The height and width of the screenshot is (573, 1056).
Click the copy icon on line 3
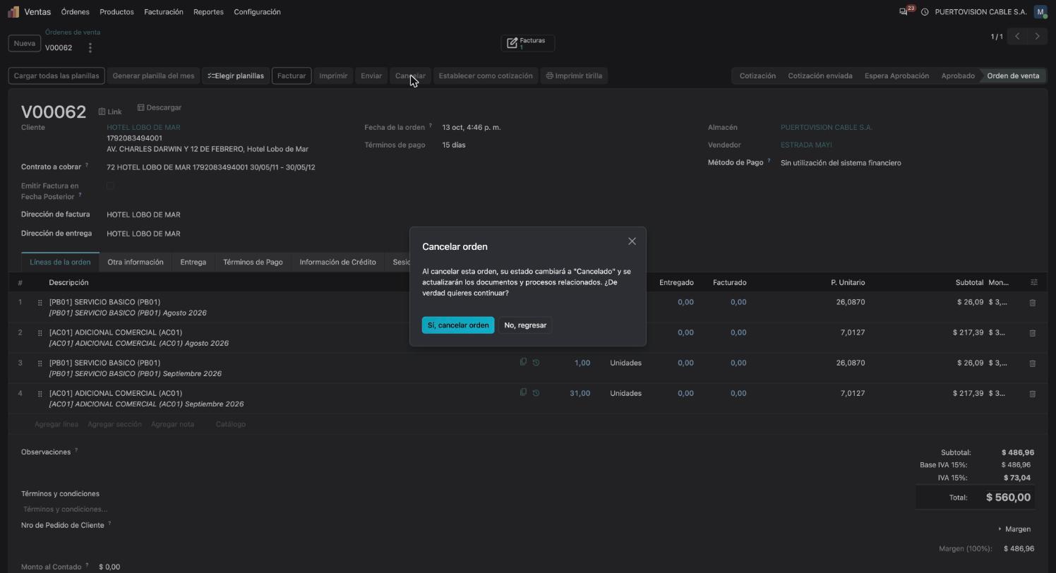523,362
